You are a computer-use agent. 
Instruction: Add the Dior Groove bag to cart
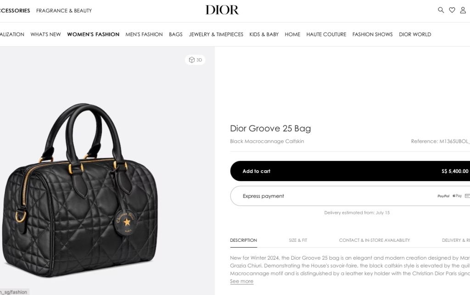(350, 171)
